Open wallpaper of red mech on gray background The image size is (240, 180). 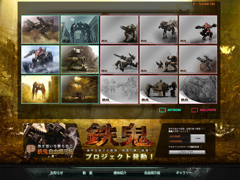pyautogui.click(x=198, y=29)
